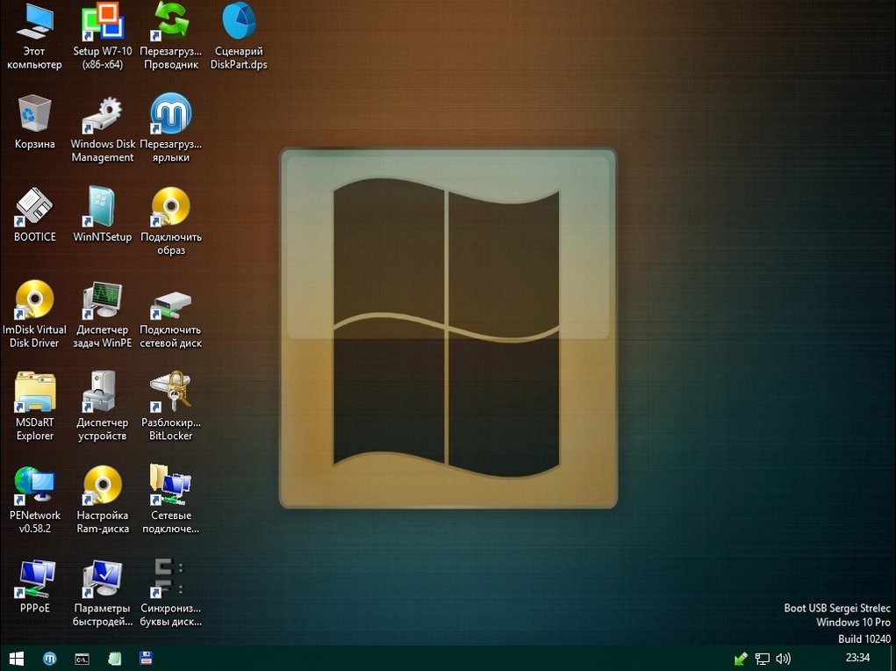The height and width of the screenshot is (671, 896).
Task: Select the Перезагрузить ярлыки shortcut
Action: pyautogui.click(x=171, y=129)
